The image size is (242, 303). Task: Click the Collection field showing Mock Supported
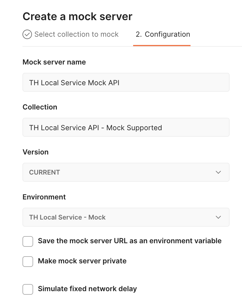pyautogui.click(x=126, y=128)
